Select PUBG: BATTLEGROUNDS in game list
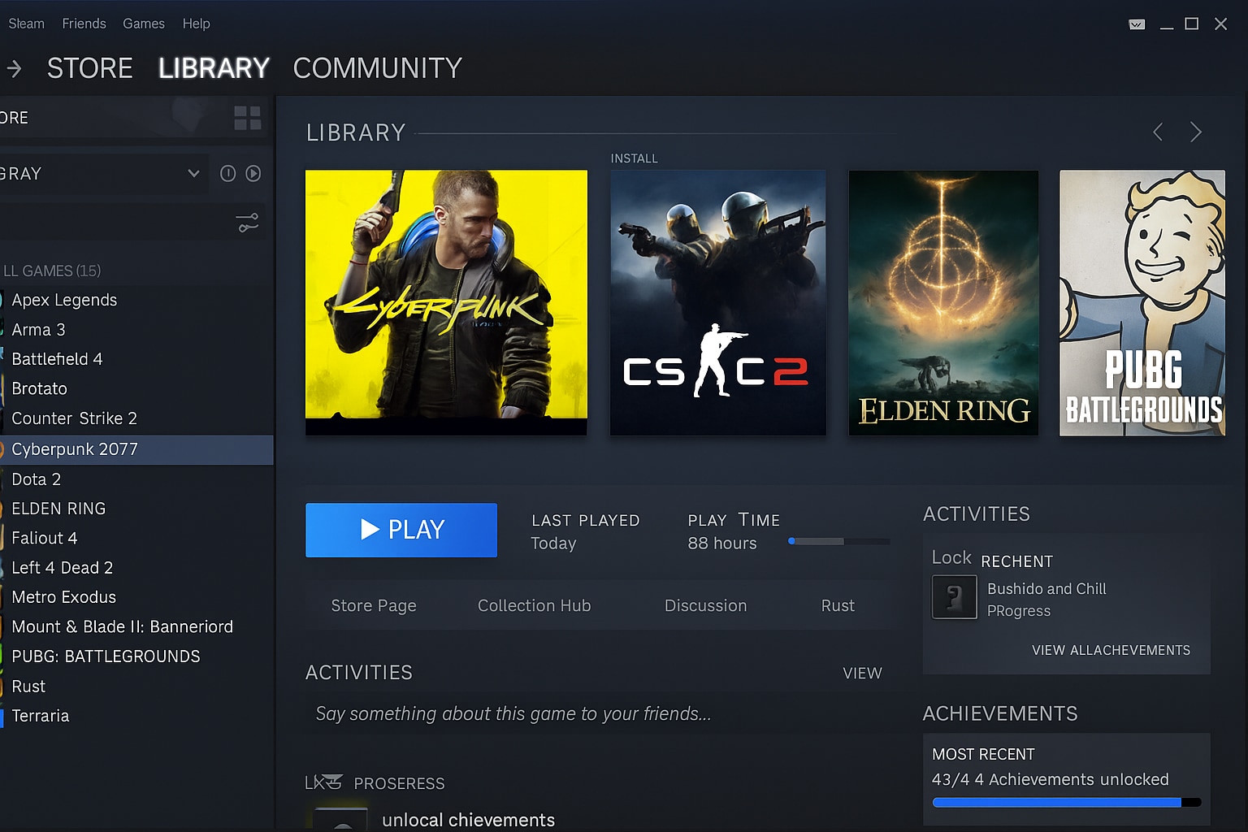This screenshot has width=1248, height=832. point(136,656)
